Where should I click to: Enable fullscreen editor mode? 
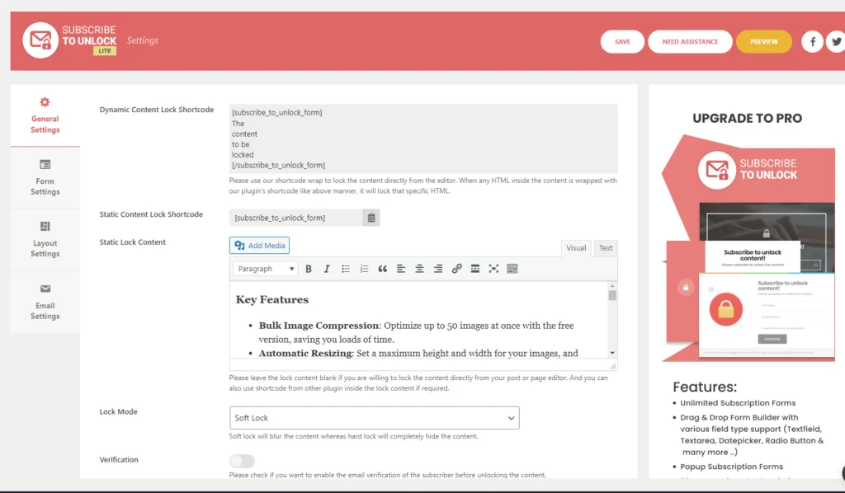[493, 269]
